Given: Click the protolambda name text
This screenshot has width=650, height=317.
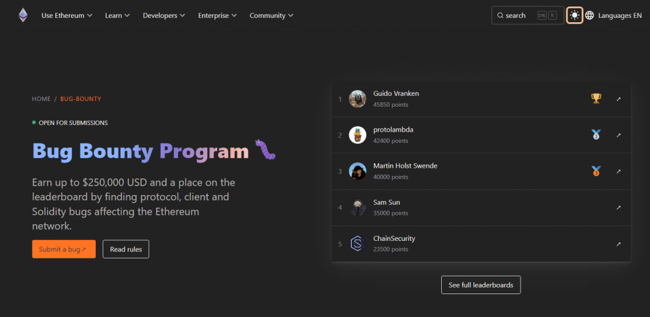Looking at the screenshot, I should [x=393, y=130].
